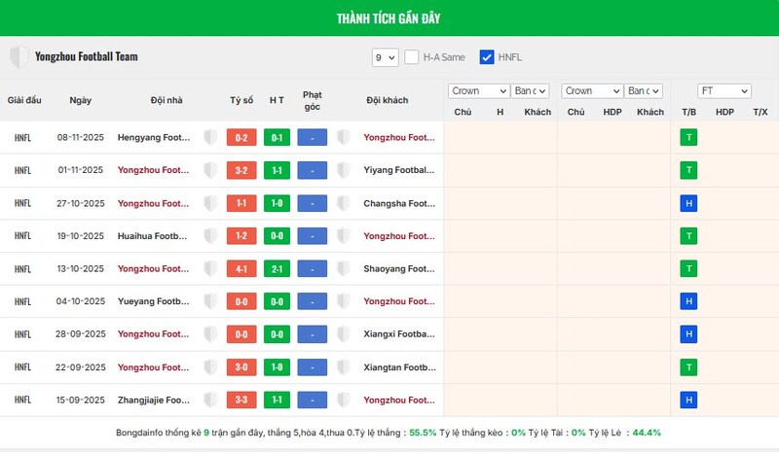
Task: Click the Thành Tích Gần Đây header tab
Action: point(389,18)
